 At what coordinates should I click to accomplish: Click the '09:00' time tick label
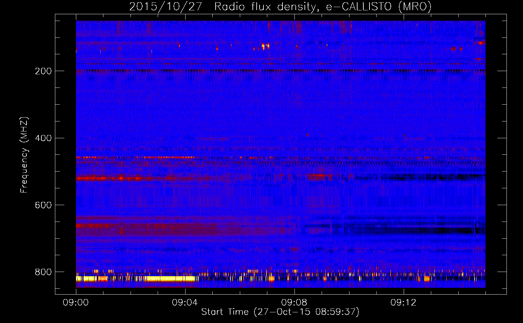76,302
